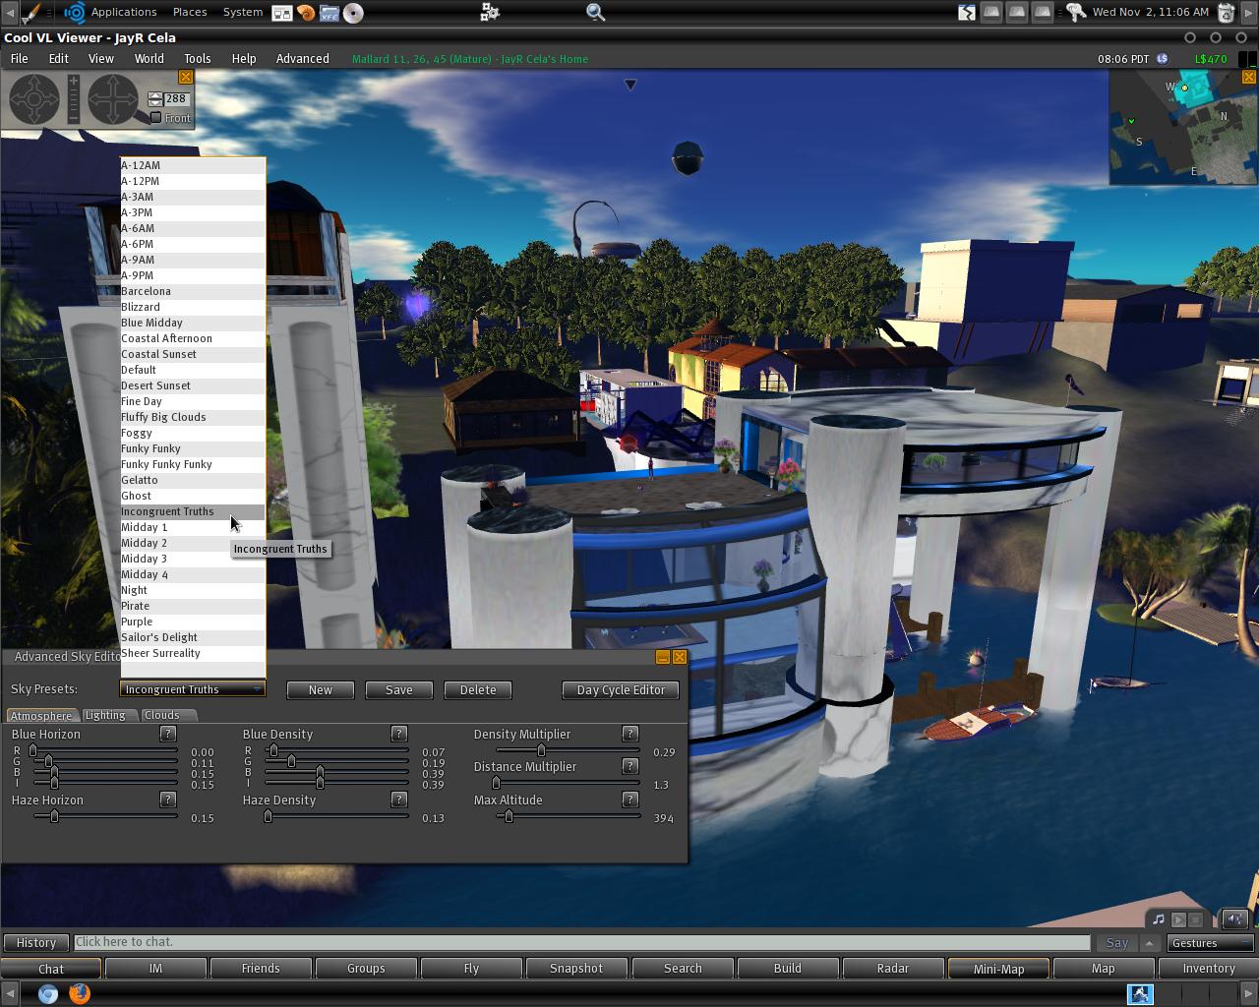1259x1007 pixels.
Task: Toggle the Mini-Map panel off
Action: [x=998, y=968]
